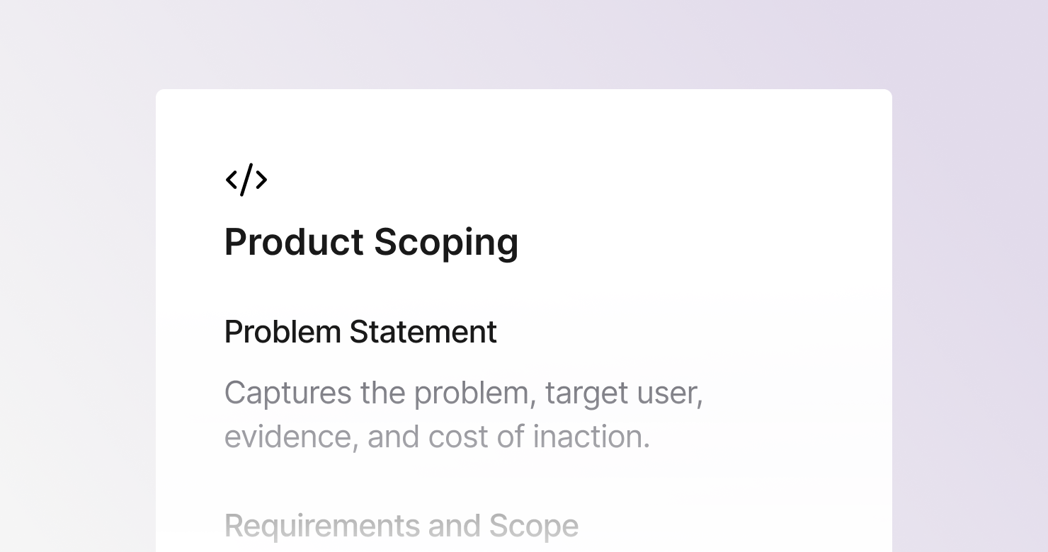Open the Requirements and Scope section
Viewport: 1048px width, 552px height.
point(401,526)
